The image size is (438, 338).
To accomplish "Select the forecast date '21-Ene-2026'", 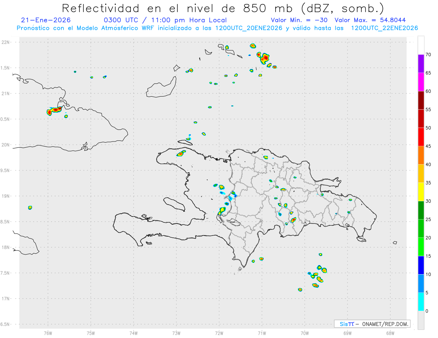I will click(x=46, y=20).
